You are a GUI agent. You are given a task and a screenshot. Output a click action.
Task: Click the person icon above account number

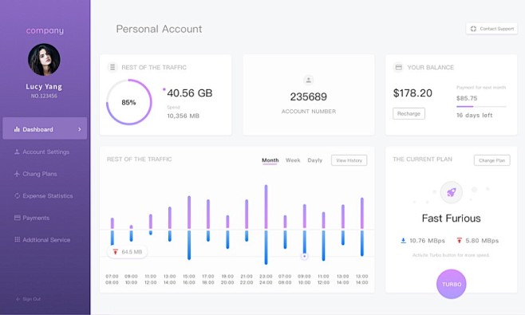pos(308,80)
